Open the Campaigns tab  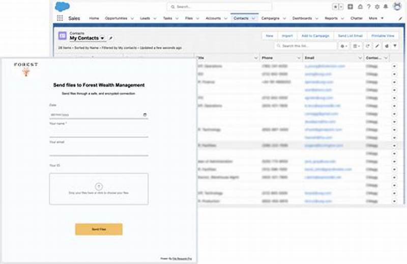[270, 18]
